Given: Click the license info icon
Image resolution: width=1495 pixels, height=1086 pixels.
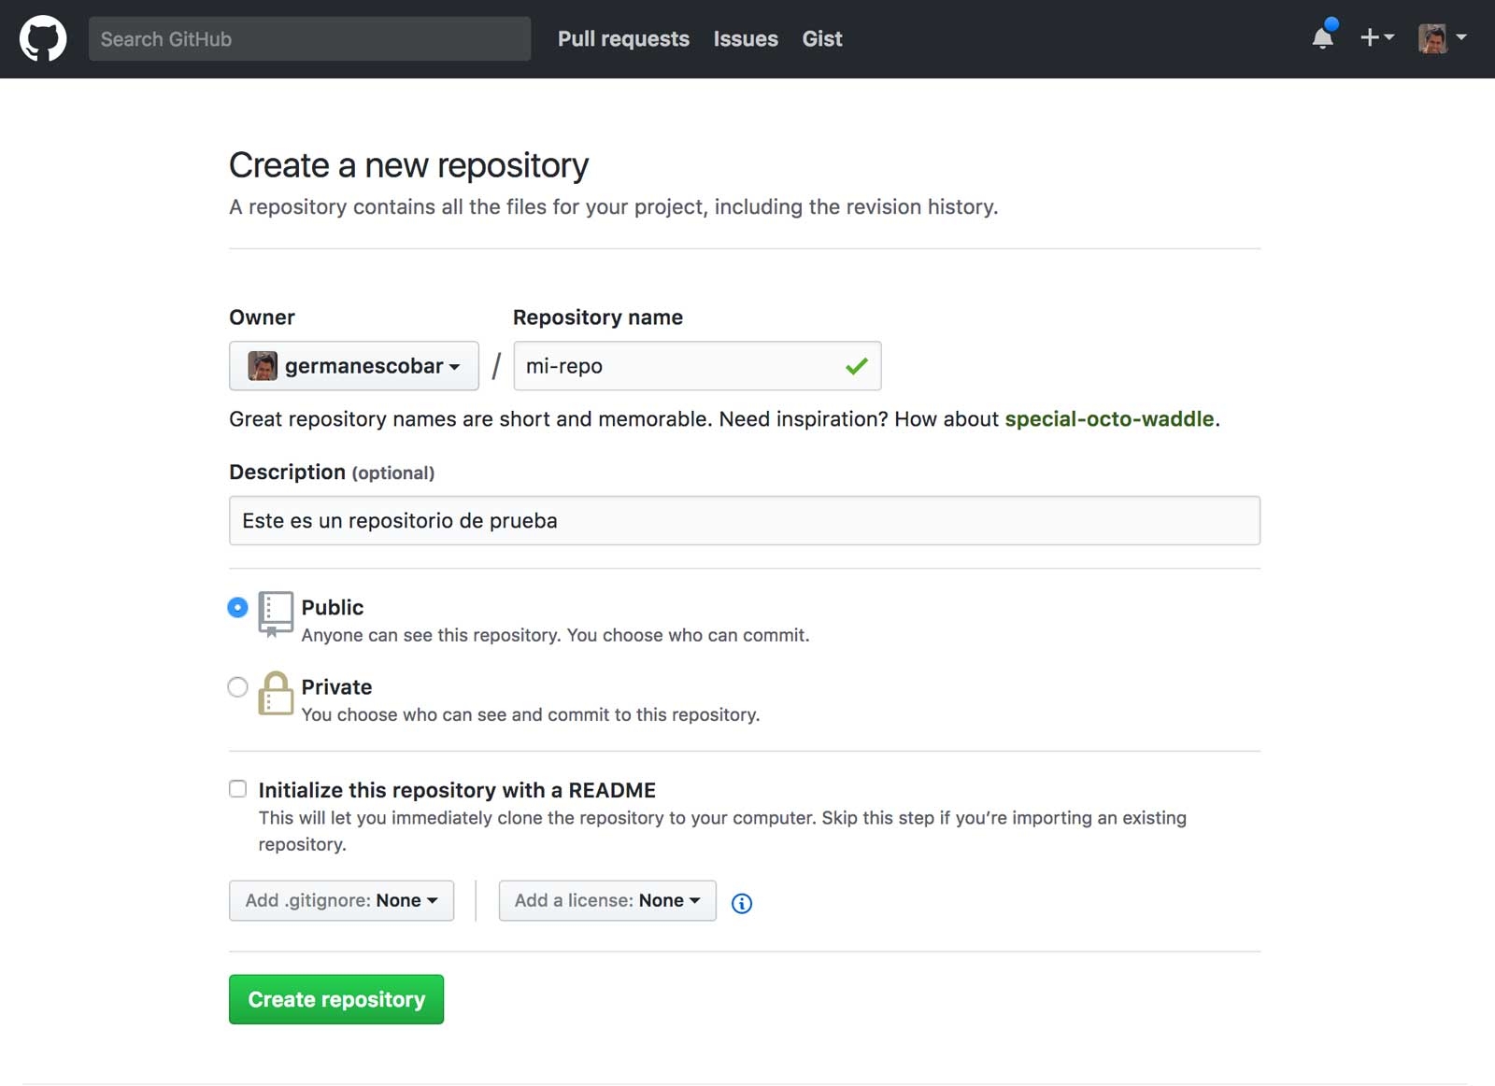Looking at the screenshot, I should 742,903.
